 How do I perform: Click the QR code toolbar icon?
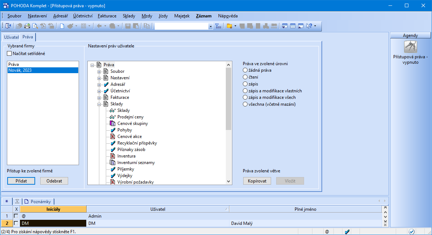click(83, 26)
